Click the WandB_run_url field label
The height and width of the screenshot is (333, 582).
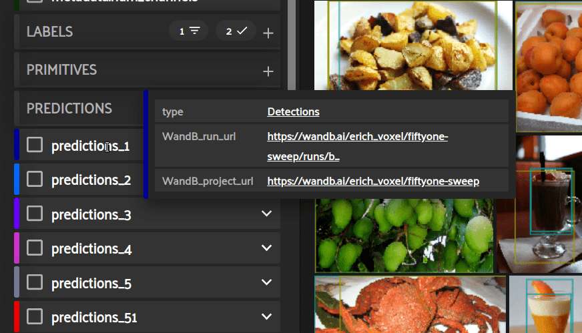click(199, 137)
